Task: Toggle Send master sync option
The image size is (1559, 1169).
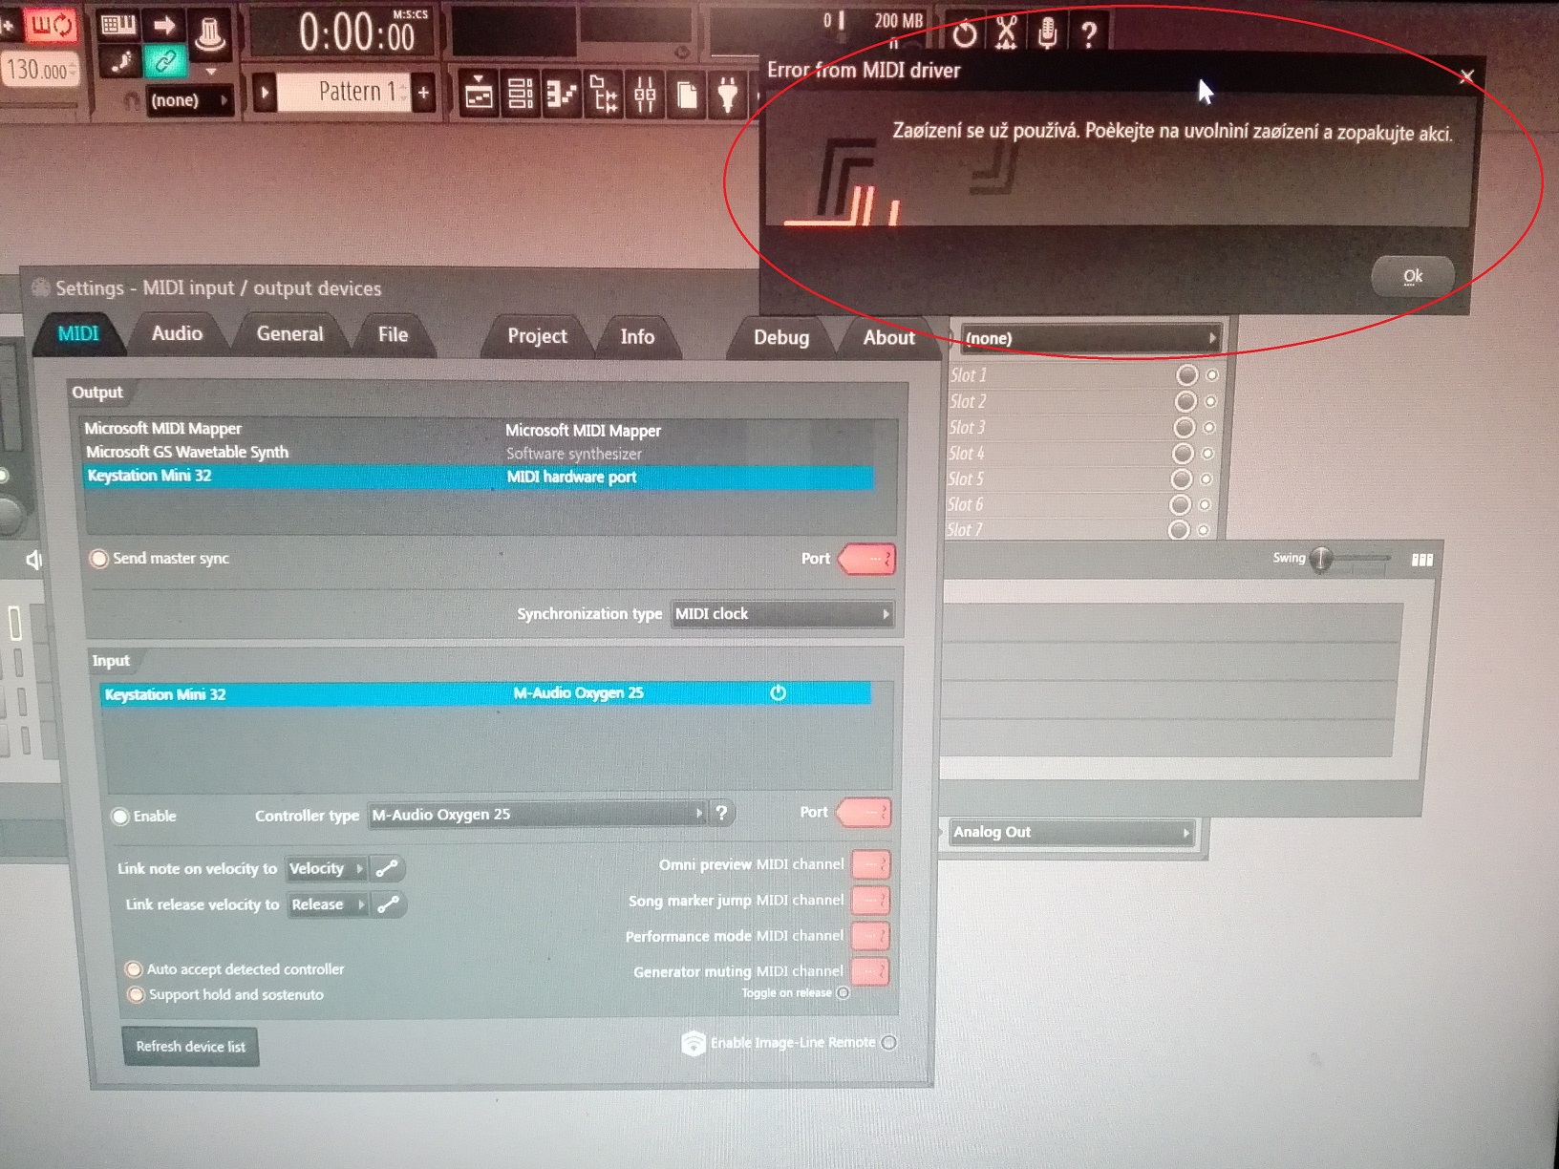Action: [x=99, y=559]
